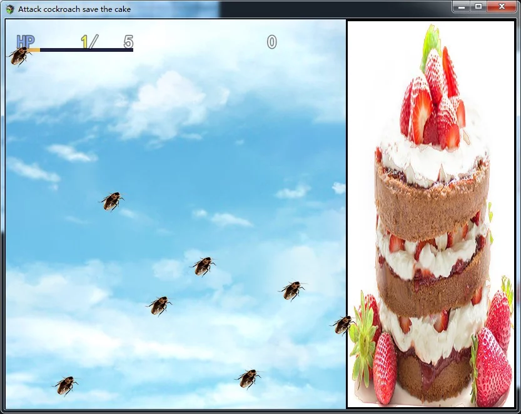Hit the highest cockroach in the middle sky
The width and height of the screenshot is (521, 414).
coord(111,201)
